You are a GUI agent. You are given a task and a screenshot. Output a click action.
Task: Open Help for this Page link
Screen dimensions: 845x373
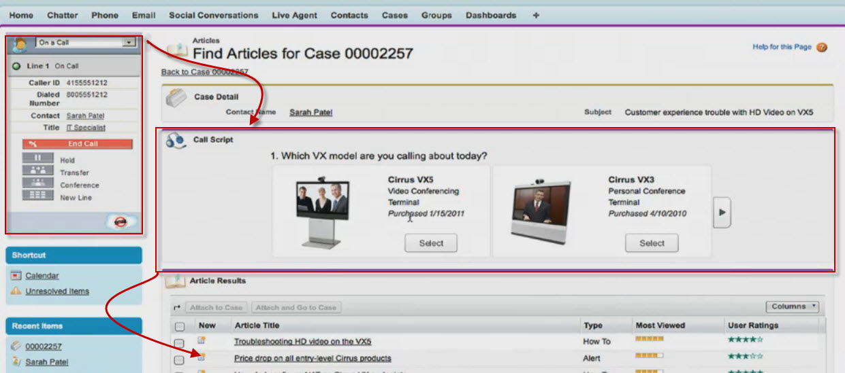[782, 47]
